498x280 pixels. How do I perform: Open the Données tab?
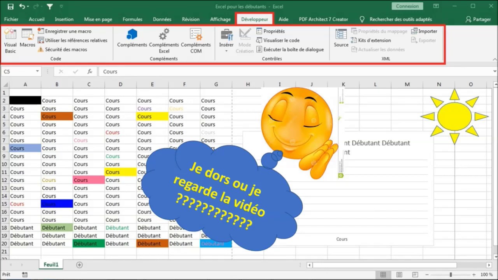click(x=162, y=19)
